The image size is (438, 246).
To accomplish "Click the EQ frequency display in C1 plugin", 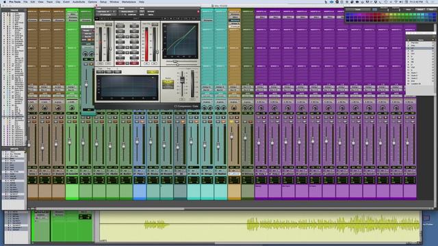I will [127, 87].
